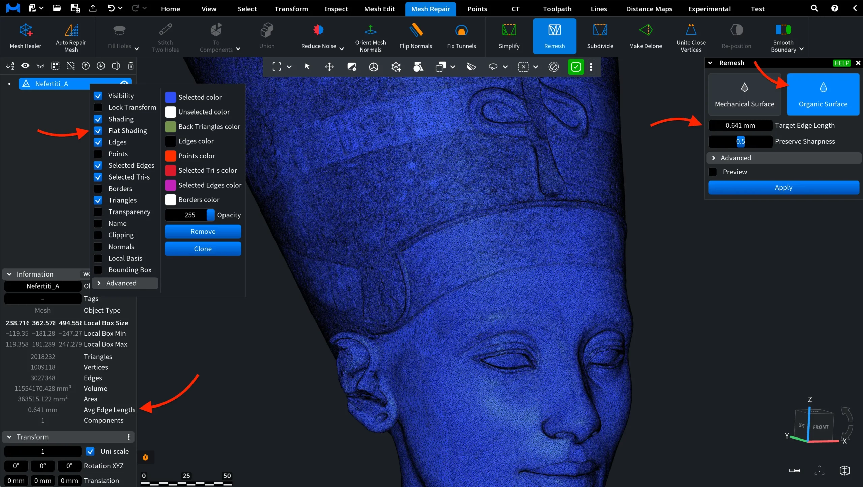This screenshot has height=487, width=863.
Task: Select the Nefertiti_A scene tree item
Action: [x=75, y=84]
